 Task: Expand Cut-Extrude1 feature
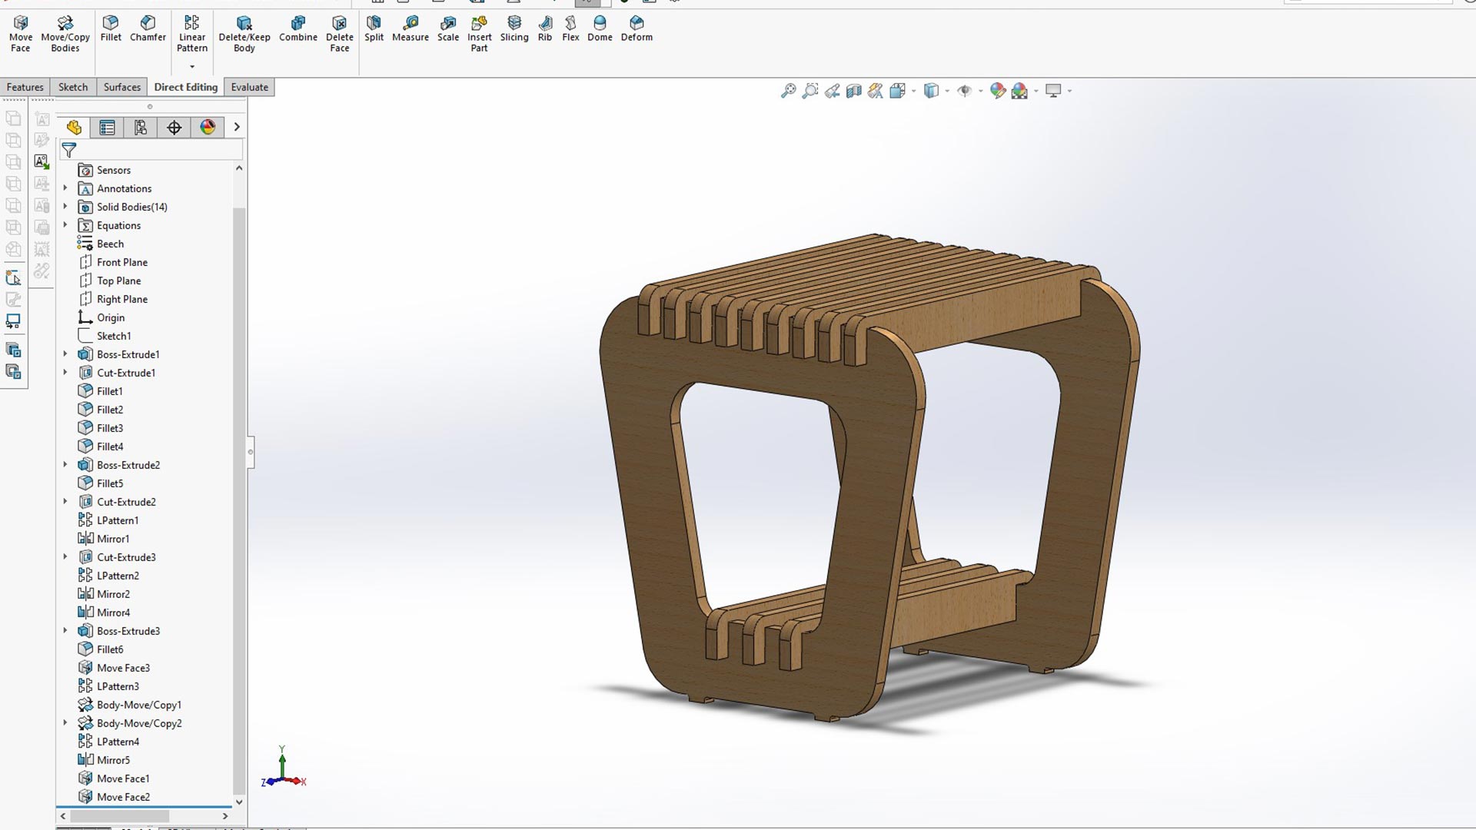(x=65, y=373)
